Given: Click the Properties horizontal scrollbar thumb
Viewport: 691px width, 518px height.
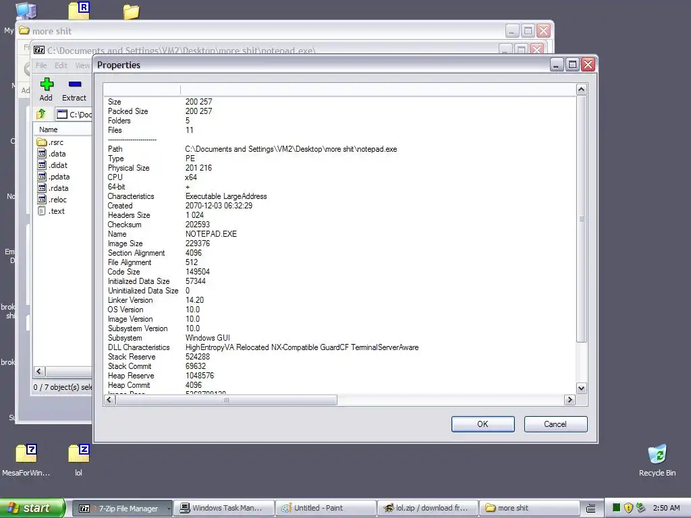Looking at the screenshot, I should click(x=226, y=399).
